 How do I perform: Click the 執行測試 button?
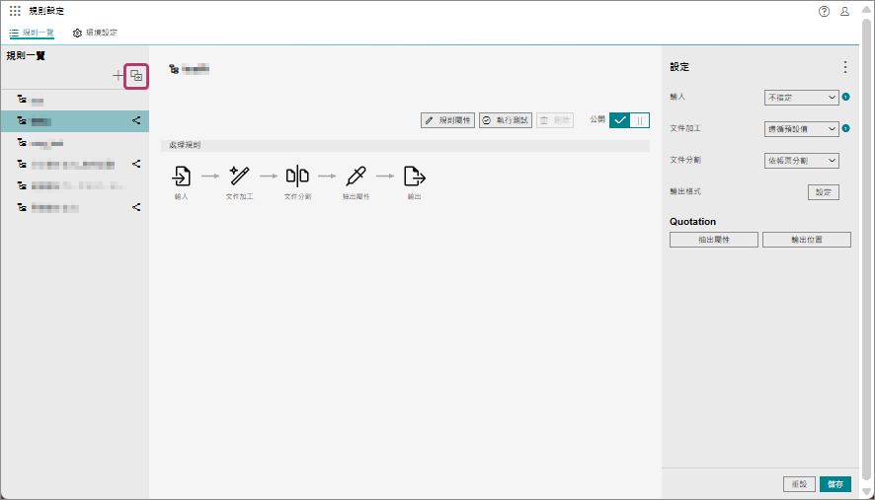[x=505, y=119]
